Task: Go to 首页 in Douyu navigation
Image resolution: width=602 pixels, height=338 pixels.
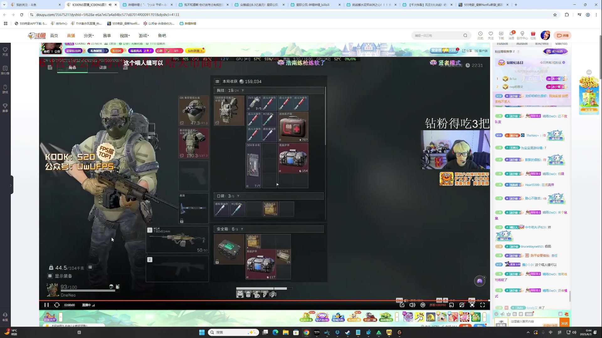Action: click(54, 36)
